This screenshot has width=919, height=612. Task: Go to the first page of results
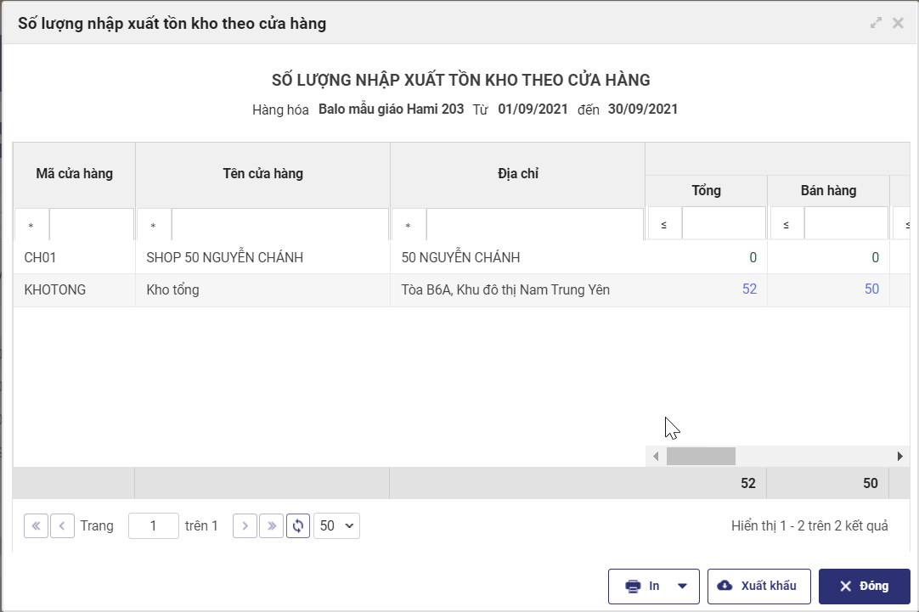pos(36,526)
